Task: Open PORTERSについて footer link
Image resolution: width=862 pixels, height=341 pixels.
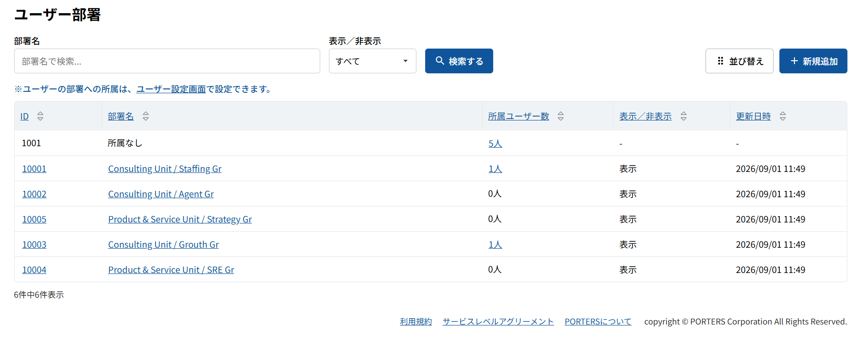Action: click(598, 322)
